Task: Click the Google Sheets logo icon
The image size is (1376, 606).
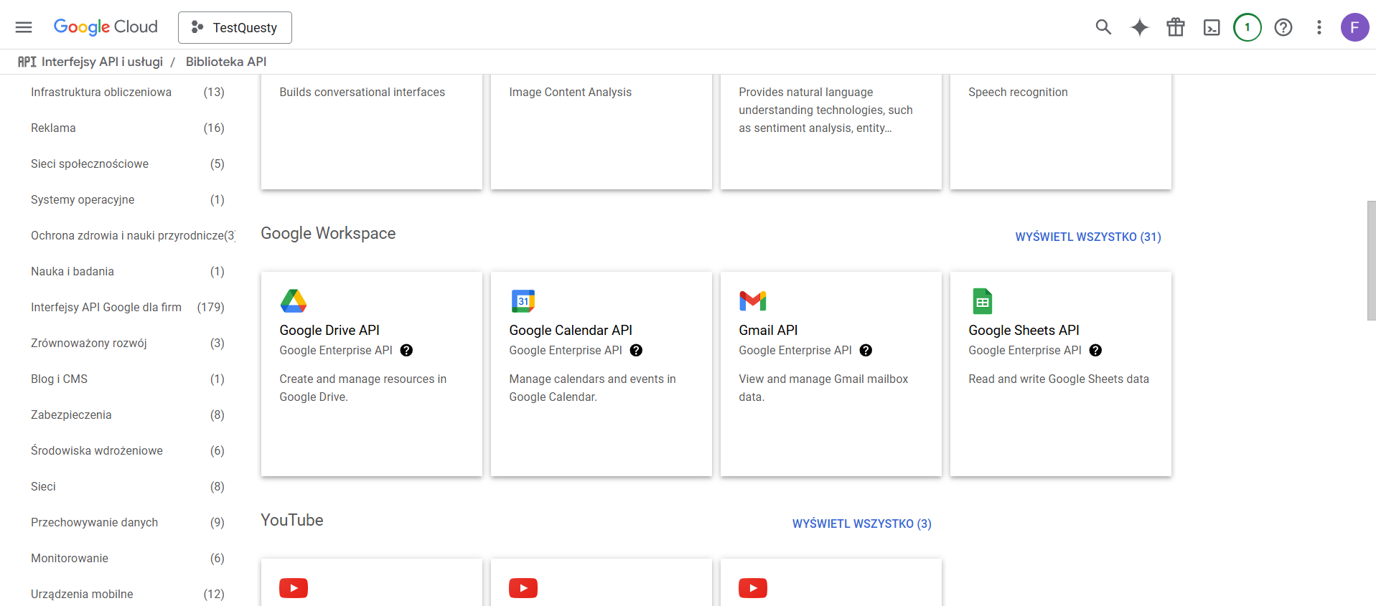Action: click(x=983, y=301)
